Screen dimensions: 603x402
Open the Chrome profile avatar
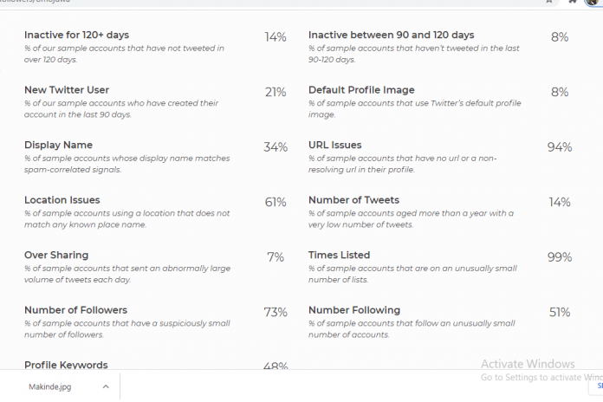593,2
